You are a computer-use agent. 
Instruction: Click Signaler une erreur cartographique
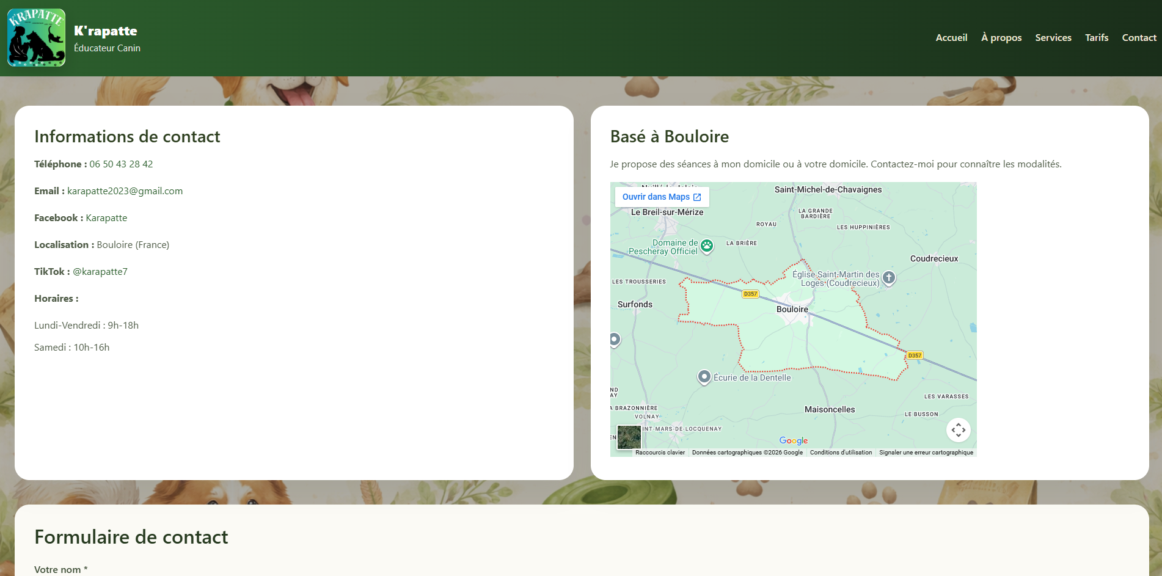click(x=926, y=453)
